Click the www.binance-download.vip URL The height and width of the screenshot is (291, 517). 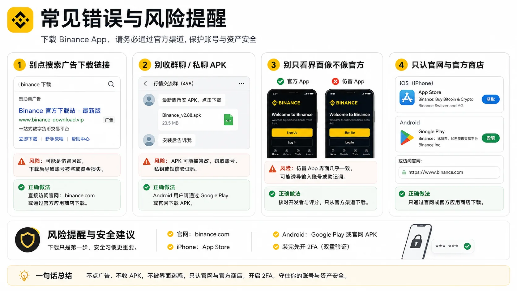point(51,120)
